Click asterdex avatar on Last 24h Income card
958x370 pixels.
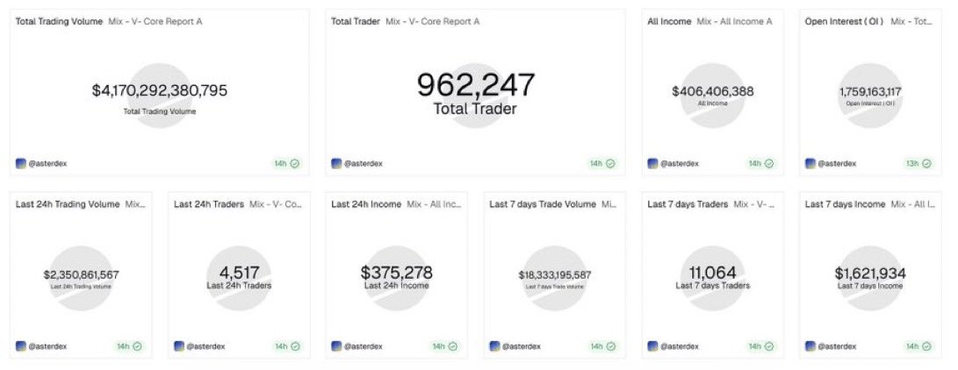click(336, 346)
